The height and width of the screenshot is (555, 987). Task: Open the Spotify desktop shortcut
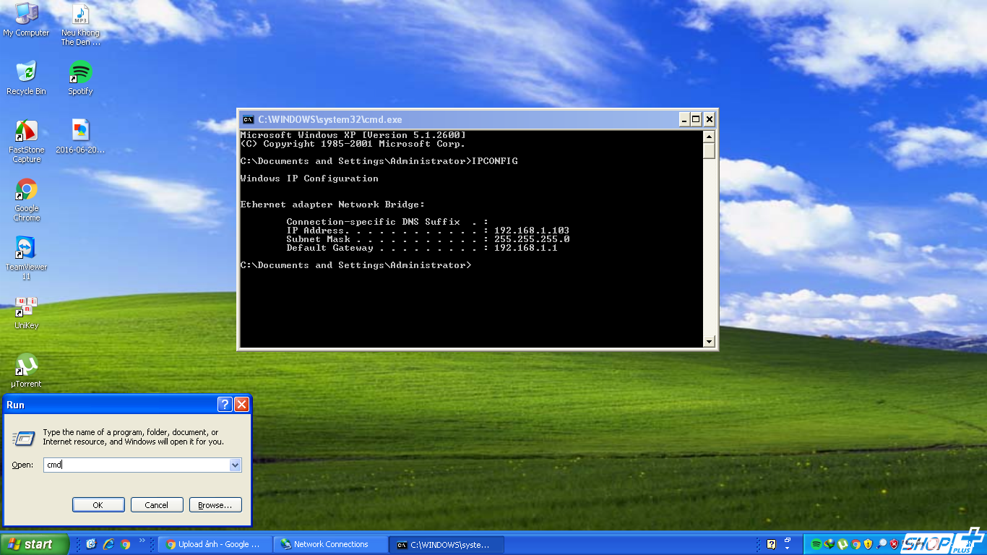tap(80, 73)
